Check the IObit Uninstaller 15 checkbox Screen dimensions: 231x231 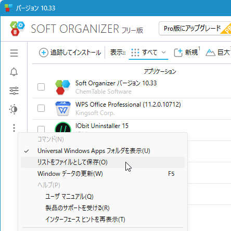[41, 129]
